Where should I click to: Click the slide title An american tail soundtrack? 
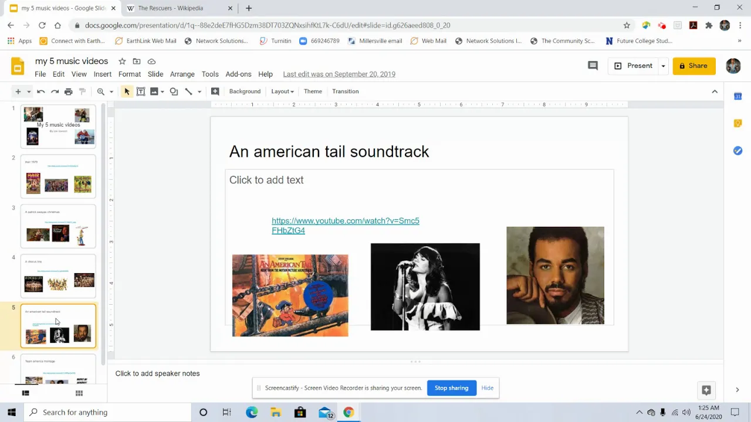coord(329,152)
